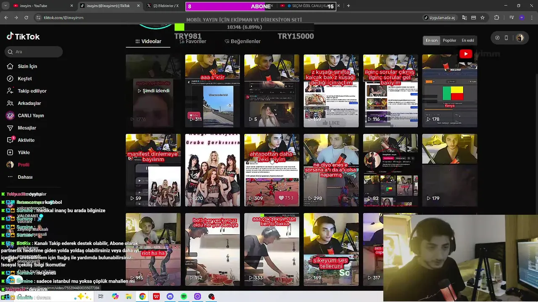Open 'aaa çok zekiyim lan' video

click(x=272, y=250)
